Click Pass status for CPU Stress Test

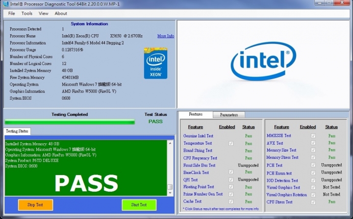tap(332, 202)
